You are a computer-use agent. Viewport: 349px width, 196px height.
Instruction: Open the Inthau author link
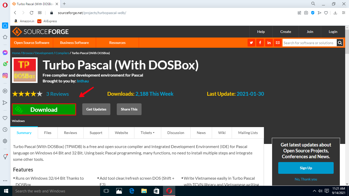pyautogui.click(x=83, y=81)
